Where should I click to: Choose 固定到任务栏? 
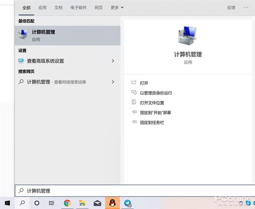point(152,123)
